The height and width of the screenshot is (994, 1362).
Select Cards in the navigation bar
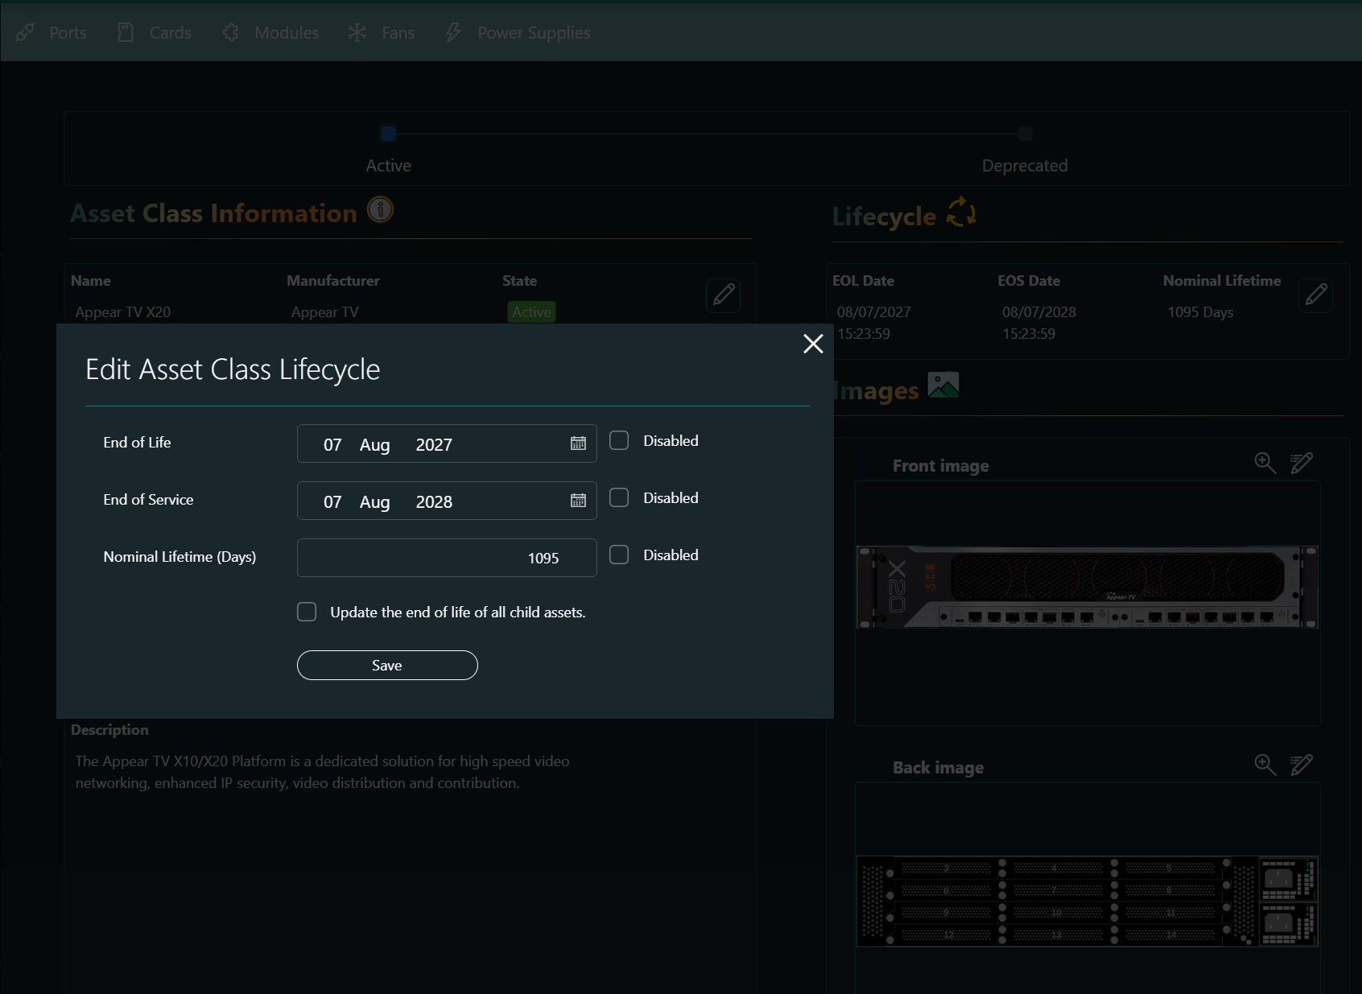click(x=170, y=32)
